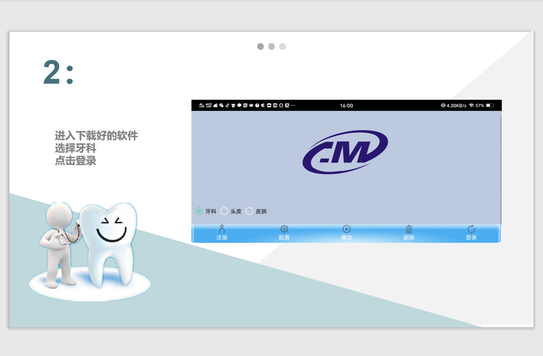Image resolution: width=543 pixels, height=356 pixels.
Task: Pick the 皮肤 radio option
Action: coord(249,211)
